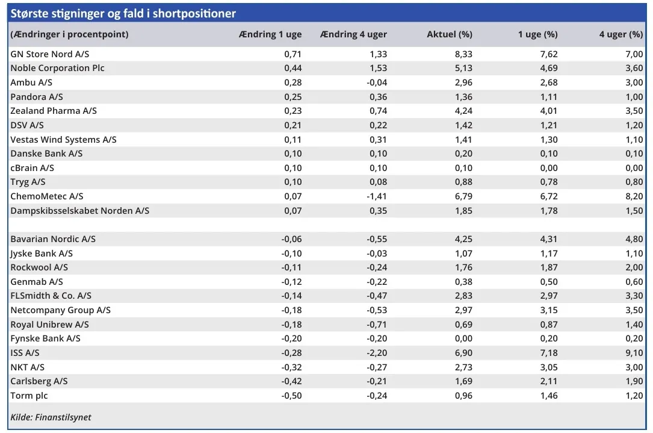Screen dimensions: 653x433
Task: Select the 'Ændring 4 uger' column header
Action: point(354,34)
